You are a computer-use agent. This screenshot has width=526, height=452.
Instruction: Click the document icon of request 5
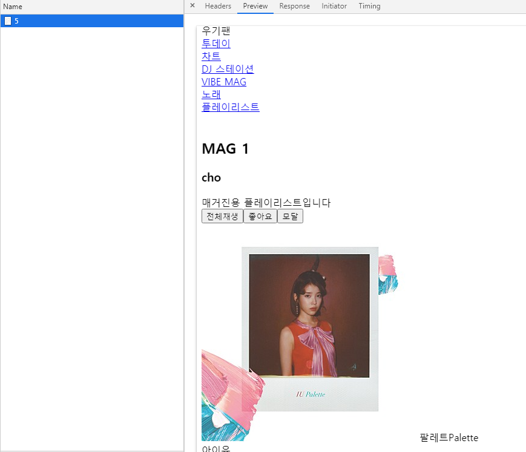pyautogui.click(x=8, y=21)
